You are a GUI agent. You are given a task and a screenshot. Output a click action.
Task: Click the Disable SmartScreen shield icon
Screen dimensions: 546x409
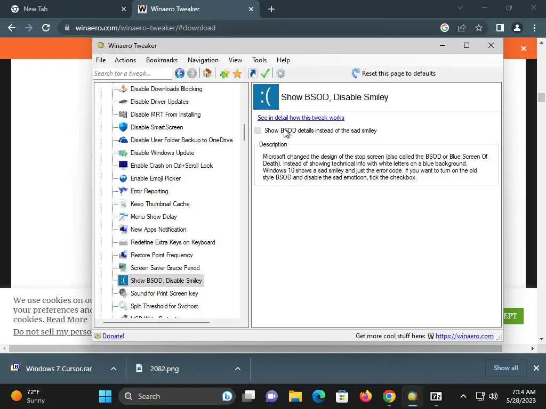point(123,127)
